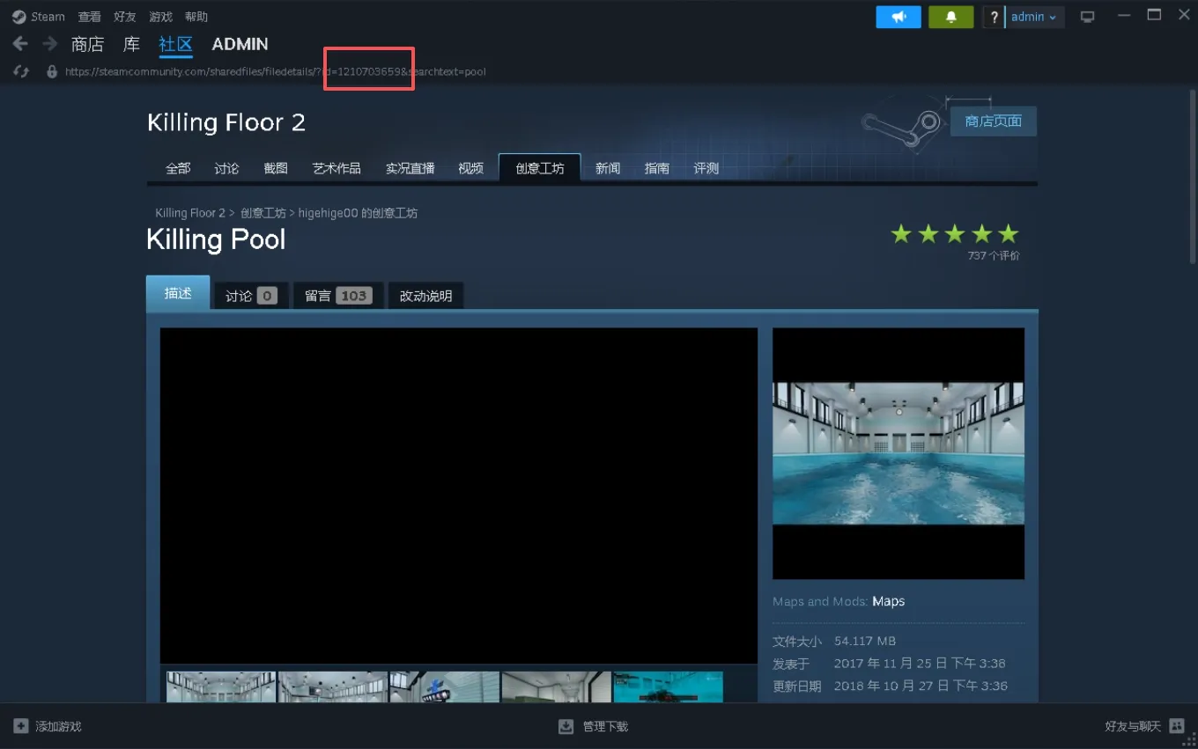This screenshot has width=1198, height=749.
Task: Click the page URL address field
Action: click(275, 71)
